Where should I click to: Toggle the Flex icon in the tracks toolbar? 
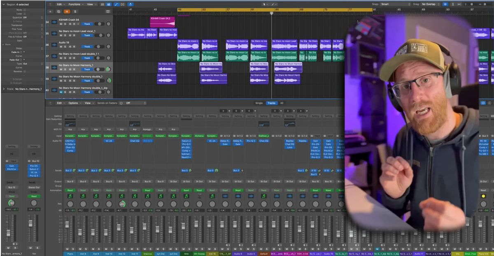click(x=123, y=4)
